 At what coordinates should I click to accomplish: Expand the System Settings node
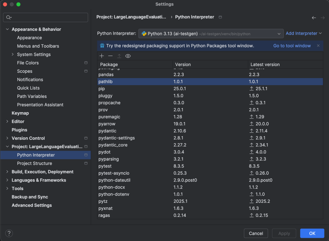point(13,54)
